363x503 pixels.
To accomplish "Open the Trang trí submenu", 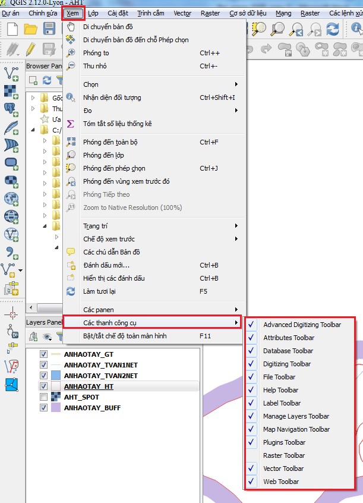I will (154, 226).
